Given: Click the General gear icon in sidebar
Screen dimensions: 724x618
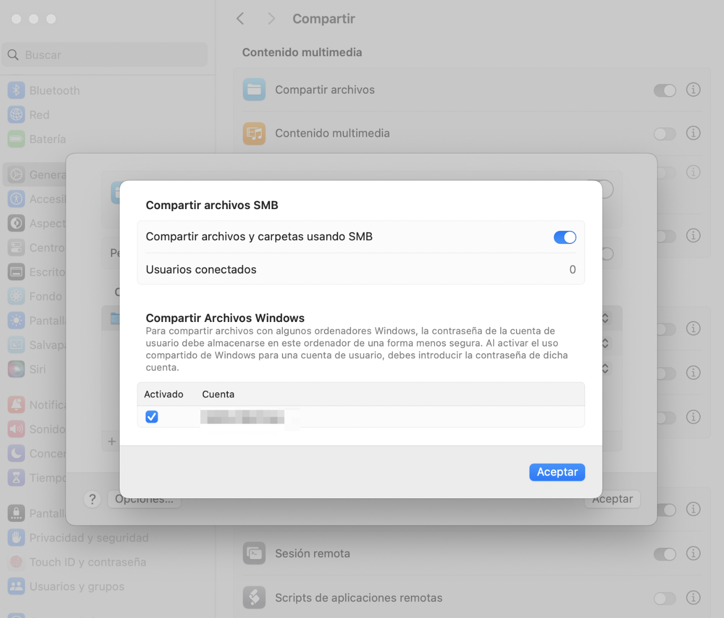Looking at the screenshot, I should (x=17, y=175).
